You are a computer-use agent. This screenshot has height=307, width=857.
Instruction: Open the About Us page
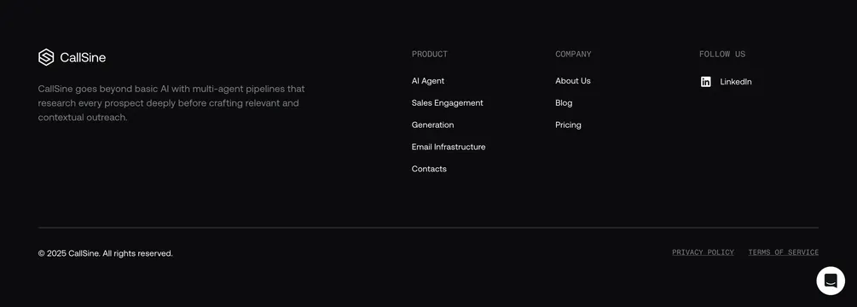point(573,81)
